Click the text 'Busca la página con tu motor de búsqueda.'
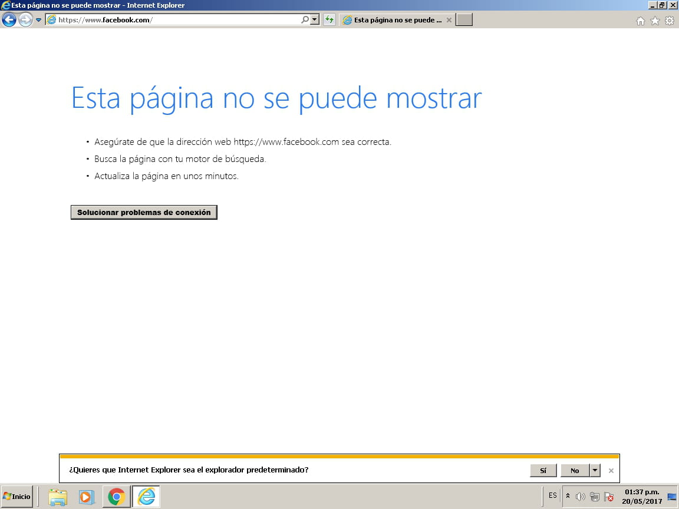This screenshot has height=509, width=679. 180,159
